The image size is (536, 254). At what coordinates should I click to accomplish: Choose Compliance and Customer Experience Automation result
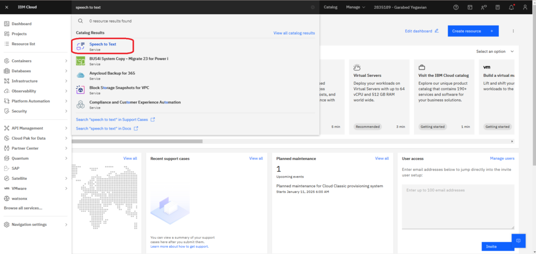pos(195,105)
